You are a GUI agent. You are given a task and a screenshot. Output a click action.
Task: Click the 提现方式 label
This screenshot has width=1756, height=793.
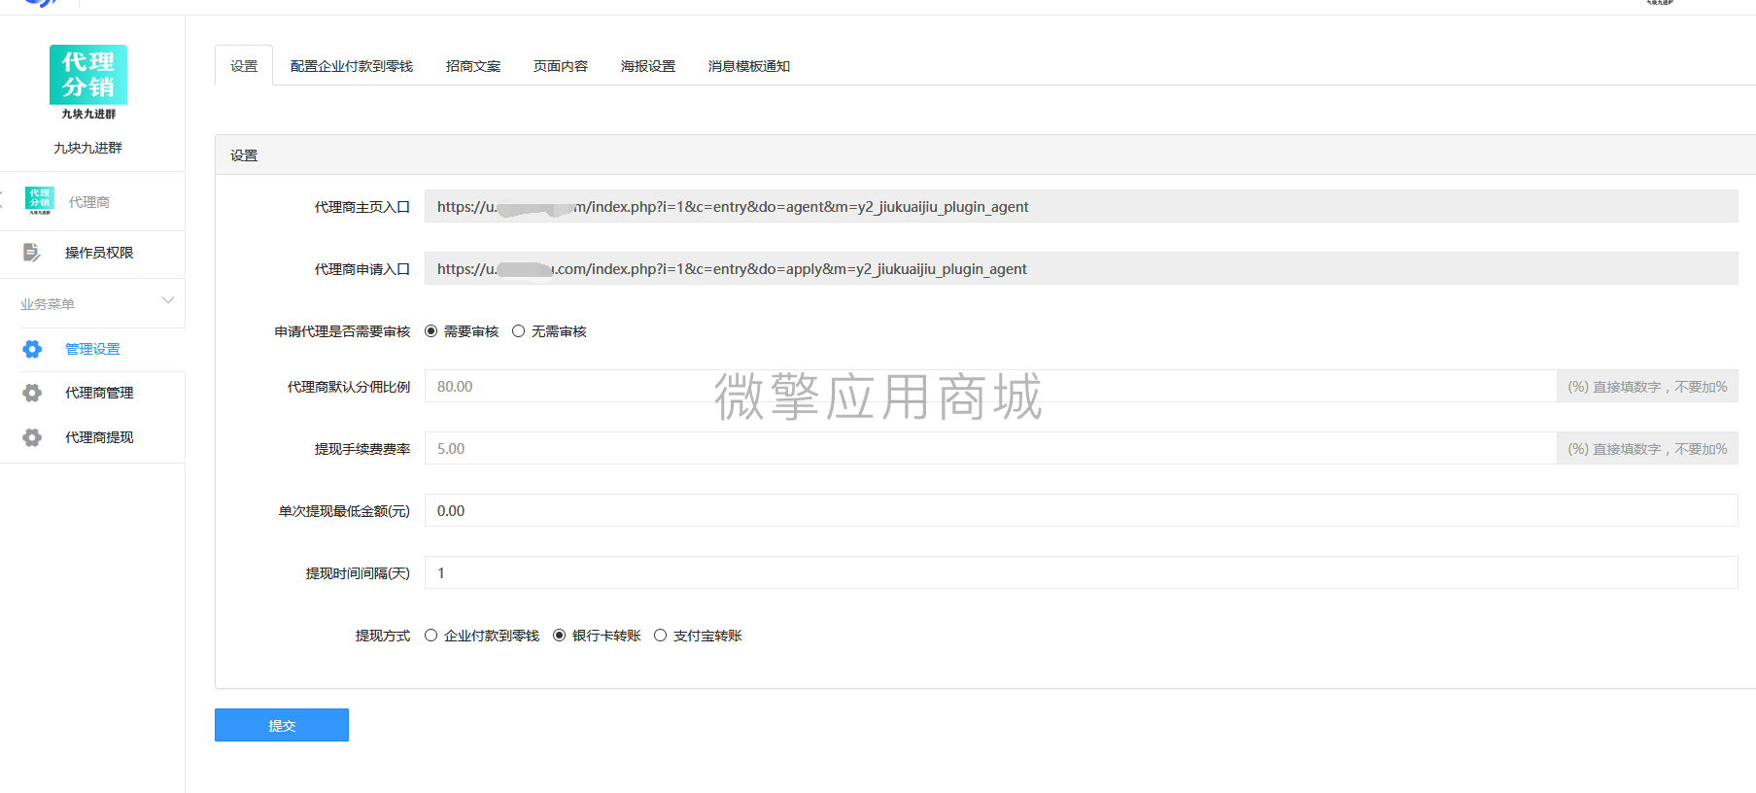click(x=383, y=636)
